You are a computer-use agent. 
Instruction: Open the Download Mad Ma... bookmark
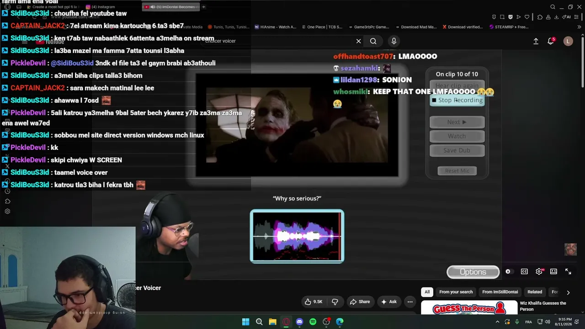[416, 27]
